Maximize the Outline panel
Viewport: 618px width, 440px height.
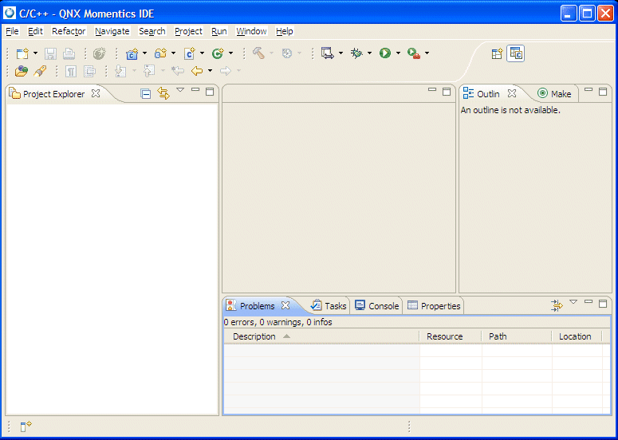(603, 91)
